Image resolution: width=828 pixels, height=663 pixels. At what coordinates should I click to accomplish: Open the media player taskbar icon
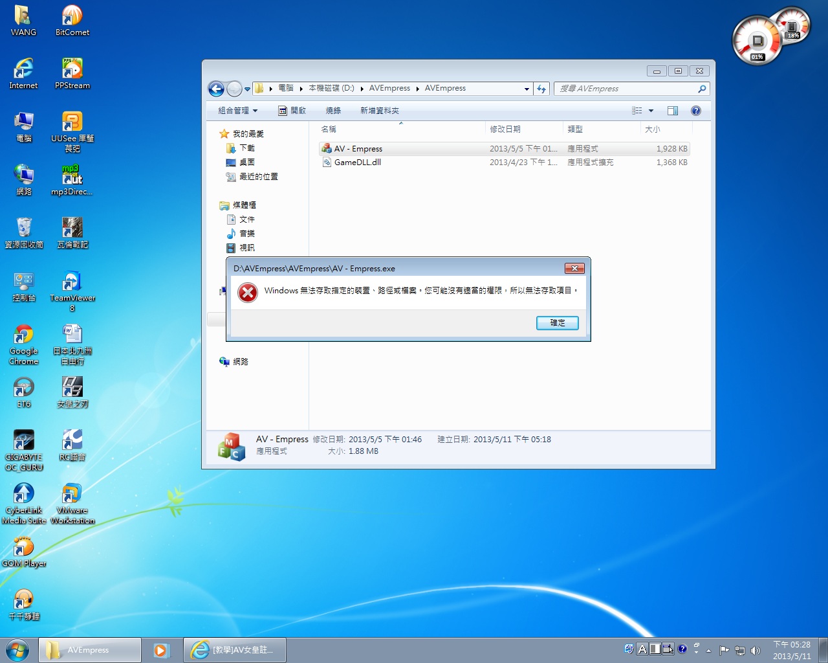coord(160,650)
